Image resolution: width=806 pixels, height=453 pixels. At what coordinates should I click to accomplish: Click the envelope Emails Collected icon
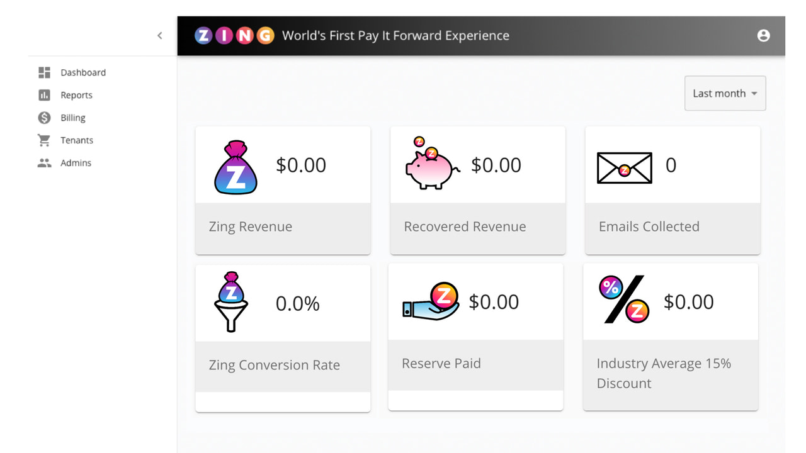point(624,168)
